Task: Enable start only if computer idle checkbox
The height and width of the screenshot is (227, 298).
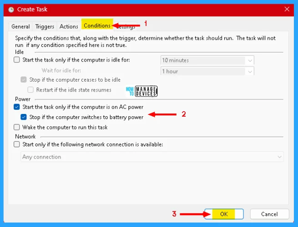Action: (x=17, y=60)
